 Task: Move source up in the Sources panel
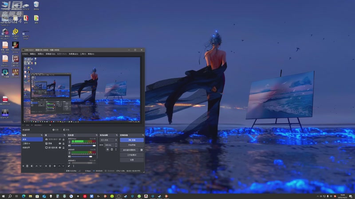point(59,166)
